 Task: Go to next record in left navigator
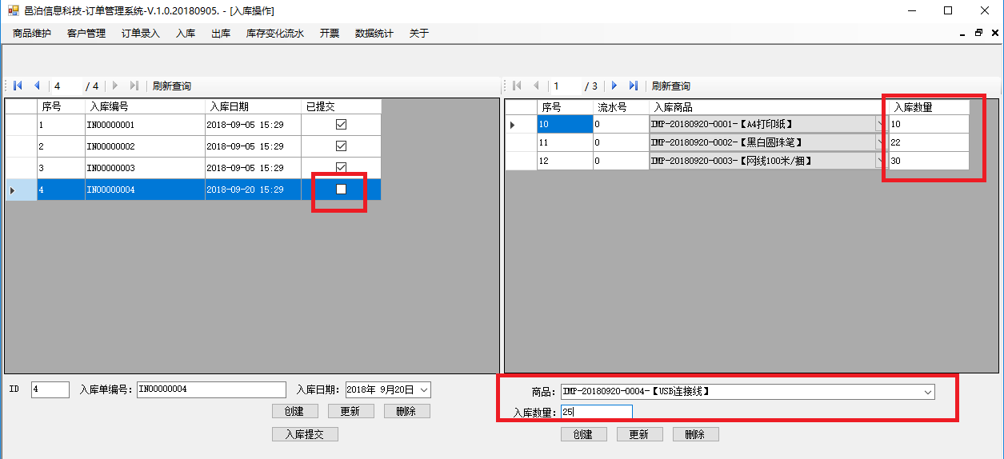click(x=115, y=86)
